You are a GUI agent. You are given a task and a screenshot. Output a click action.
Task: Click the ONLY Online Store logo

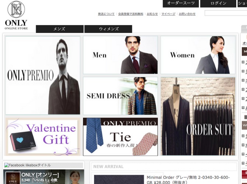click(16, 15)
